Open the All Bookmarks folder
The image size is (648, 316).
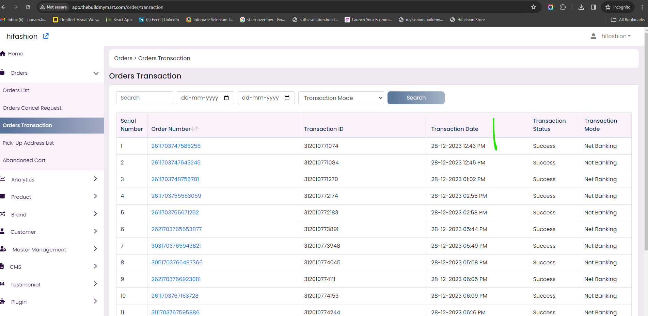628,20
